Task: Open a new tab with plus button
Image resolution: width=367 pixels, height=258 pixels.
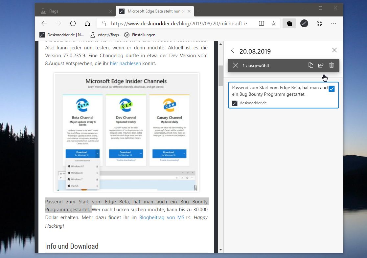Action: [199, 11]
